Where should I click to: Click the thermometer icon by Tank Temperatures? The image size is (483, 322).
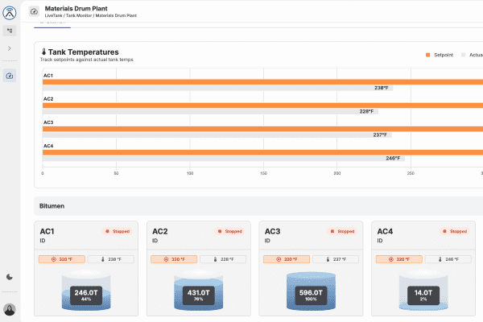(43, 52)
